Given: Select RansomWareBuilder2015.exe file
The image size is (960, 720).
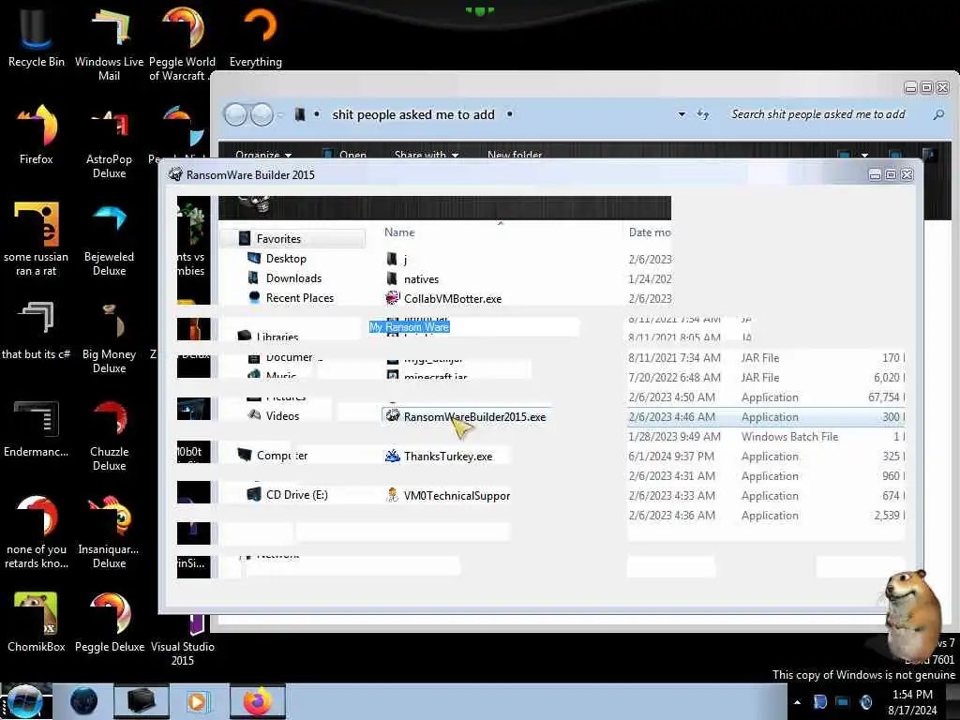Looking at the screenshot, I should 466,416.
